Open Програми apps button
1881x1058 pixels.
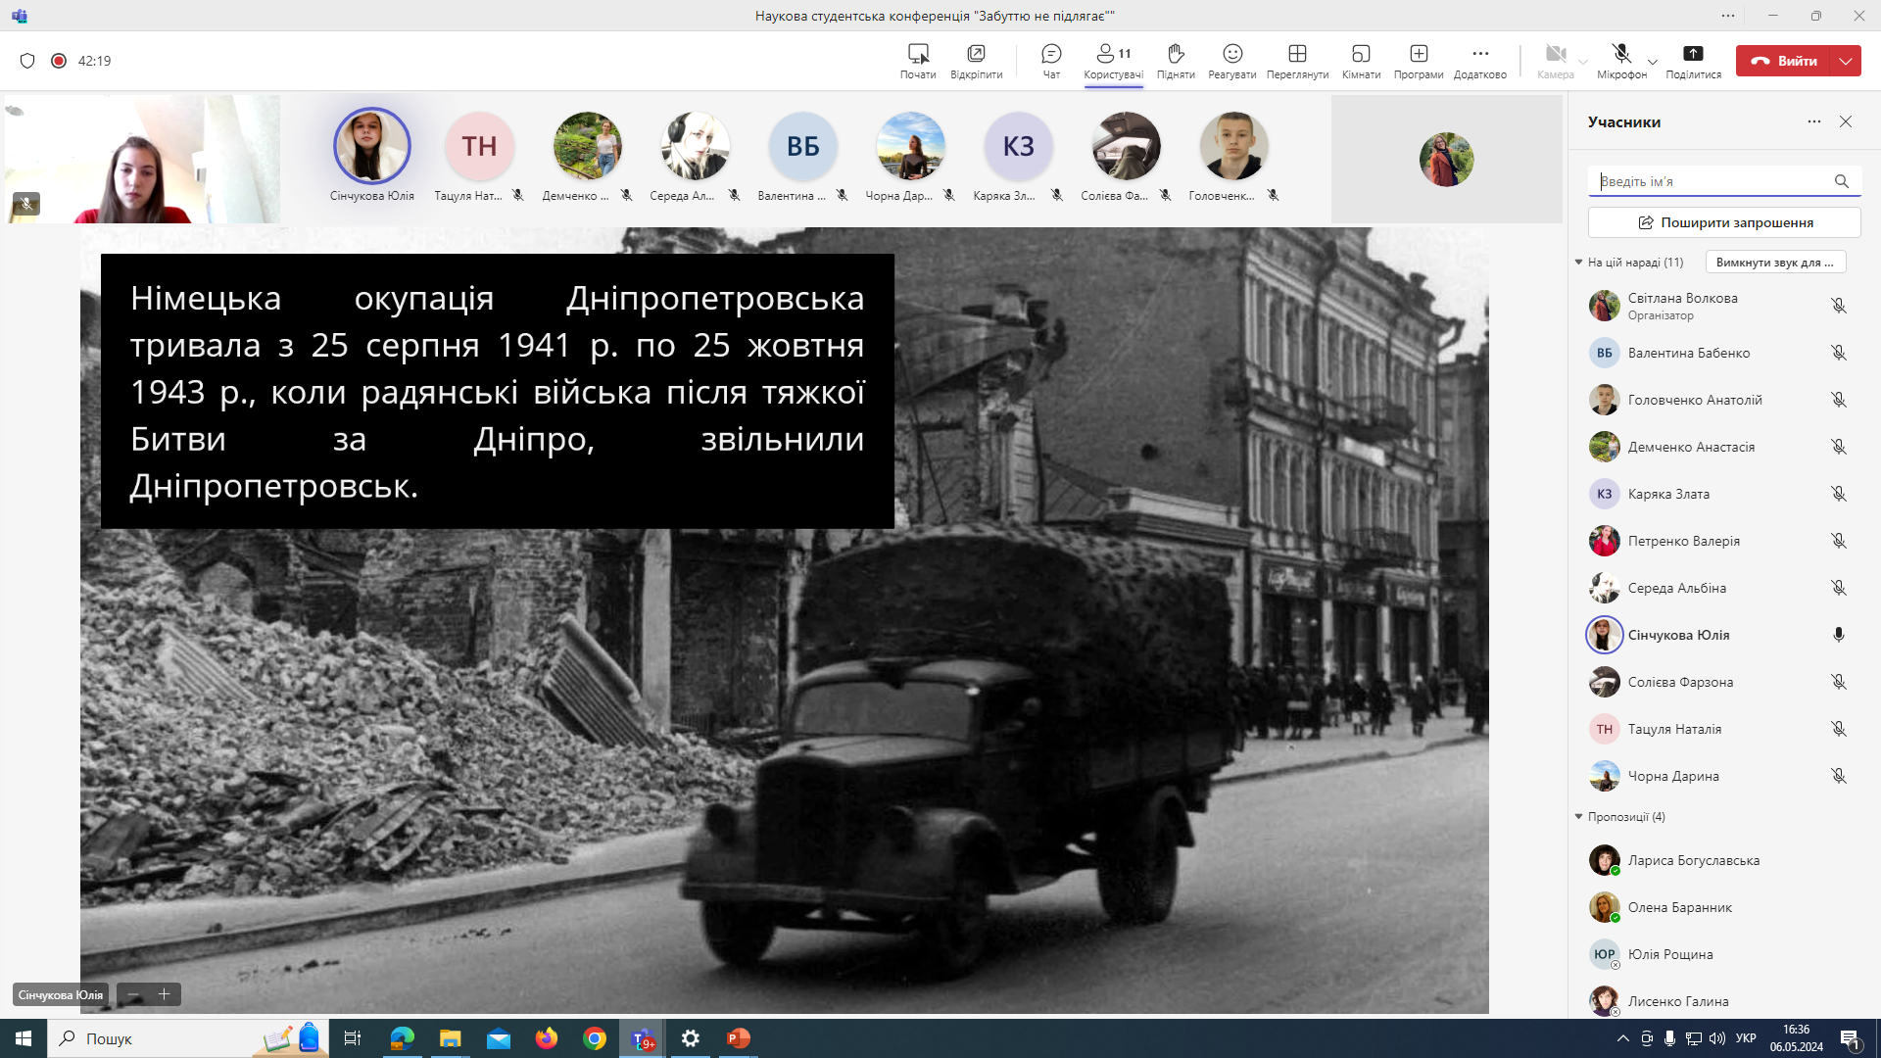[1419, 61]
